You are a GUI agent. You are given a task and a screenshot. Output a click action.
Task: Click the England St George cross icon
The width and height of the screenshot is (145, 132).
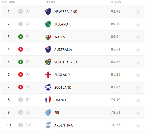point(48,75)
